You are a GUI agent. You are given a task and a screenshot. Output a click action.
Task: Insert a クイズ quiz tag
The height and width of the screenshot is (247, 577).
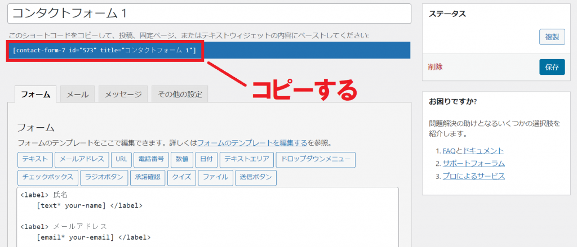[181, 177]
